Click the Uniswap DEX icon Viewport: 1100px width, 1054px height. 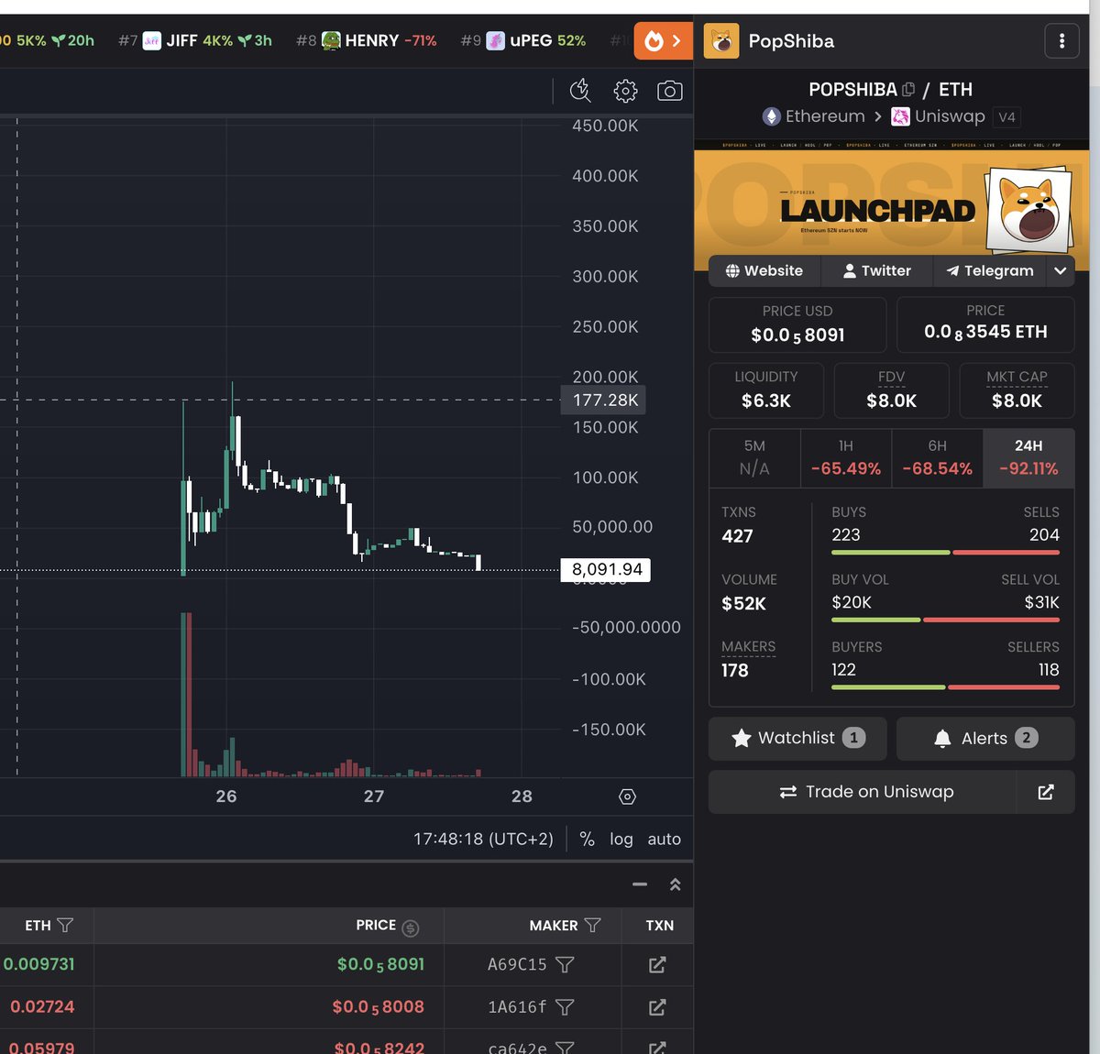click(x=900, y=116)
